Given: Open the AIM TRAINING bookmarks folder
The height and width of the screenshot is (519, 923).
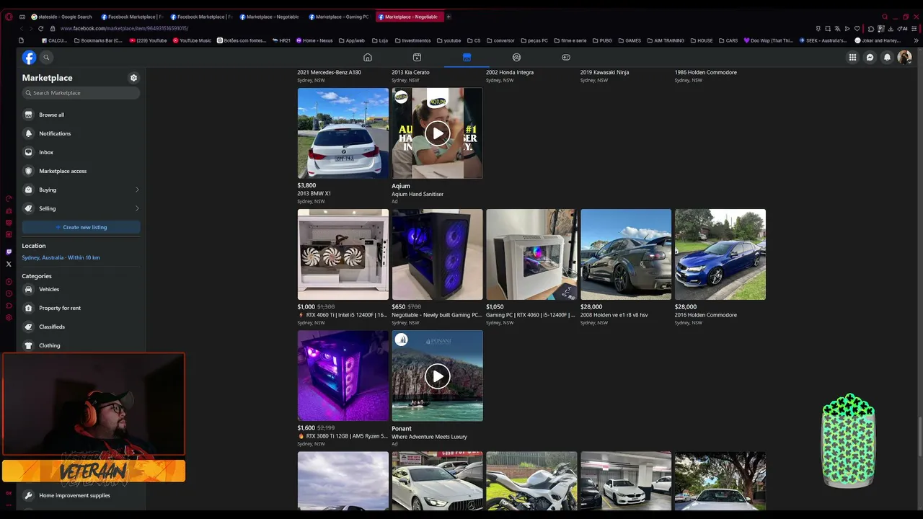Looking at the screenshot, I should pos(665,40).
